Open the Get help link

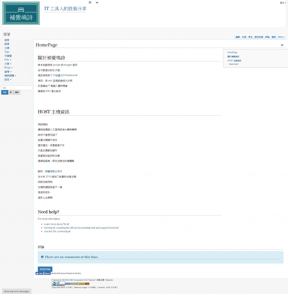pos(49,228)
